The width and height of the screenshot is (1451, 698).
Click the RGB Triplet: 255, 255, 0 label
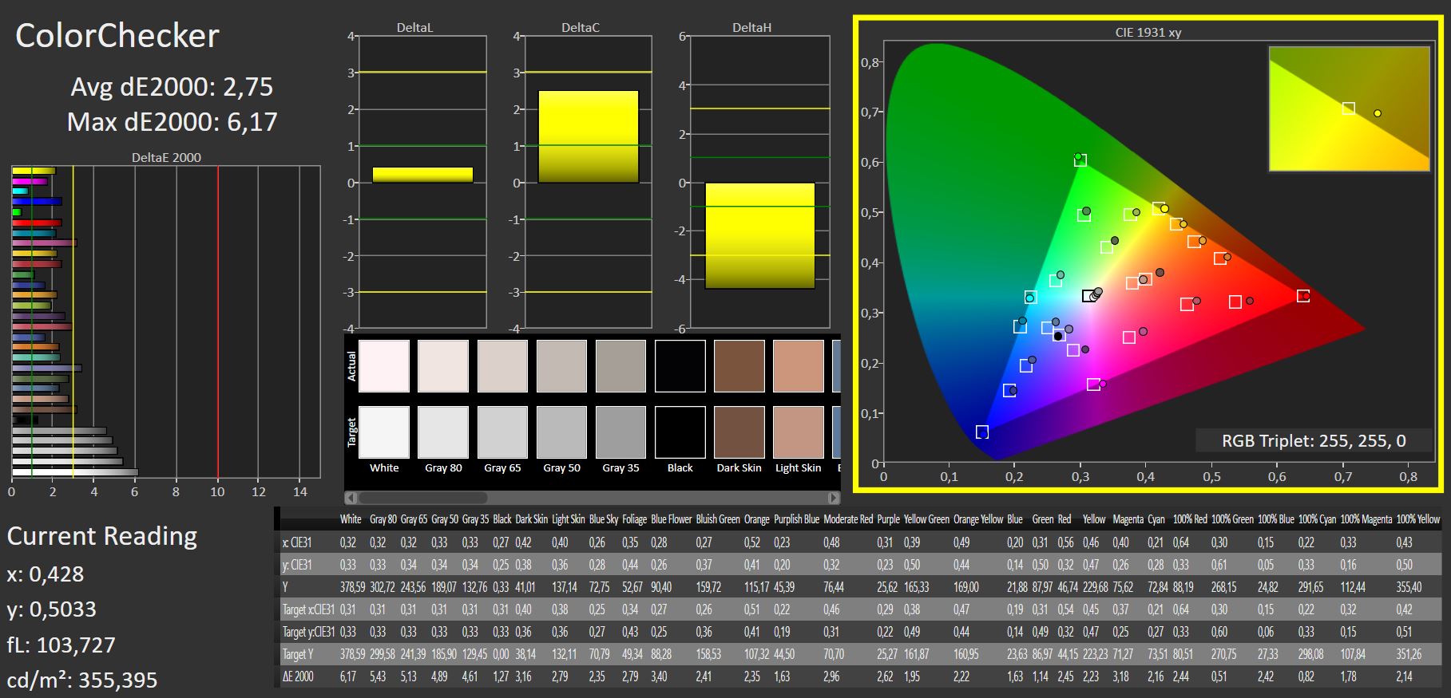1314,441
